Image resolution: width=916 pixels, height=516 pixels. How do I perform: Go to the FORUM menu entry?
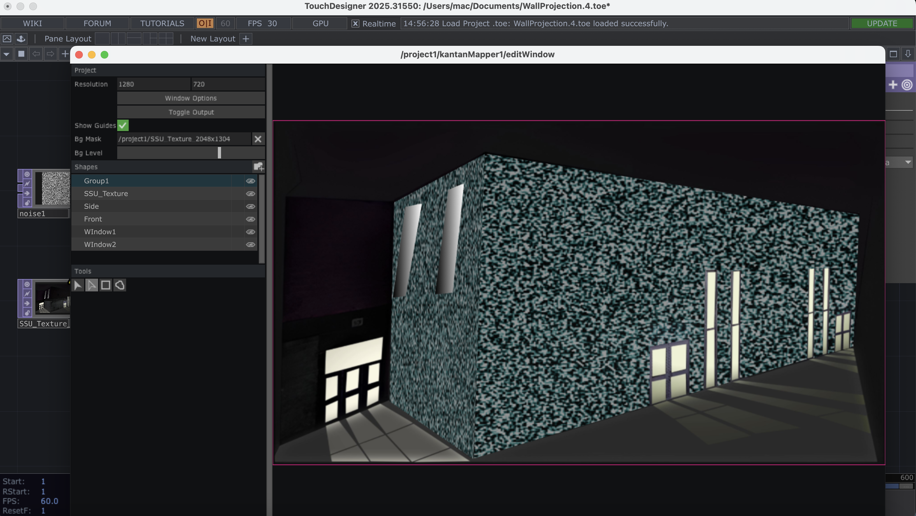(x=97, y=23)
